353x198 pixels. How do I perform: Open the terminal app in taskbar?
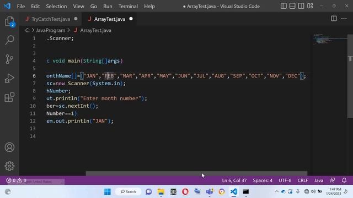click(x=246, y=192)
